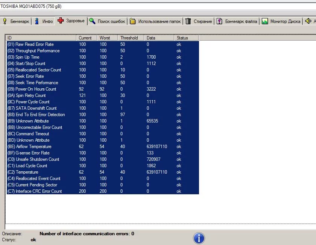Image resolution: width=316 pixels, height=245 pixels.
Task: Click the round blue info icon at the bottom
Action: click(x=199, y=238)
